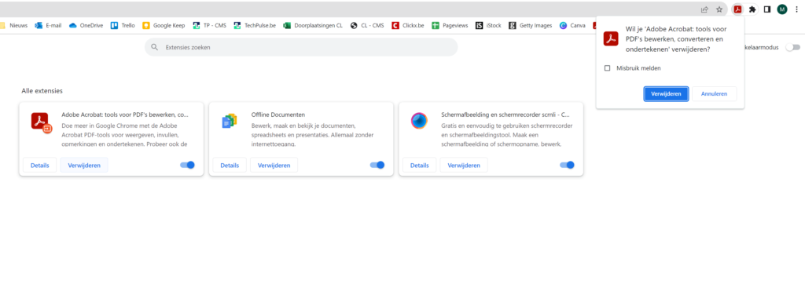This screenshot has width=805, height=295.
Task: Click the Offline Documenten title text
Action: tap(278, 115)
